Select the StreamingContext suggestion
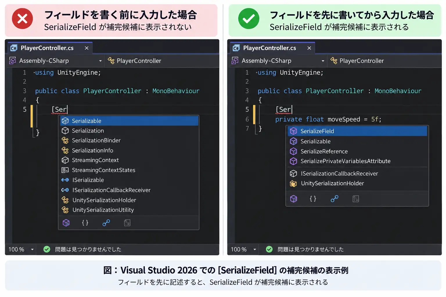The height and width of the screenshot is (297, 446). 129,160
